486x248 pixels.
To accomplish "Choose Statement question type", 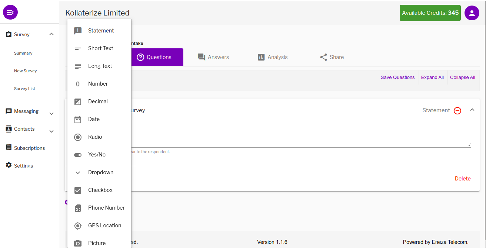I will click(99, 31).
